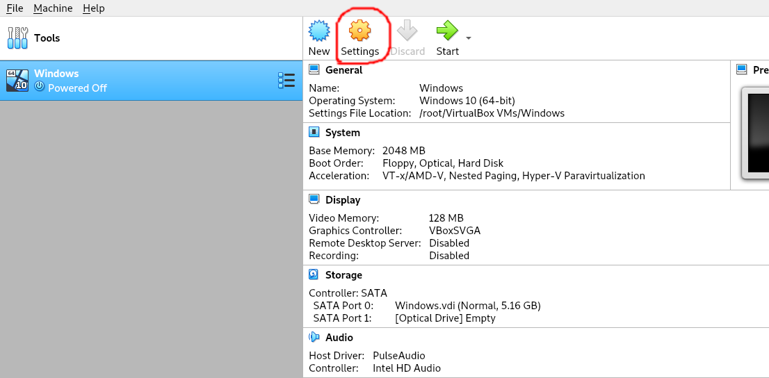Viewport: 769px width, 378px height.
Task: Click the 2048 MB base memory value
Action: pyautogui.click(x=404, y=151)
